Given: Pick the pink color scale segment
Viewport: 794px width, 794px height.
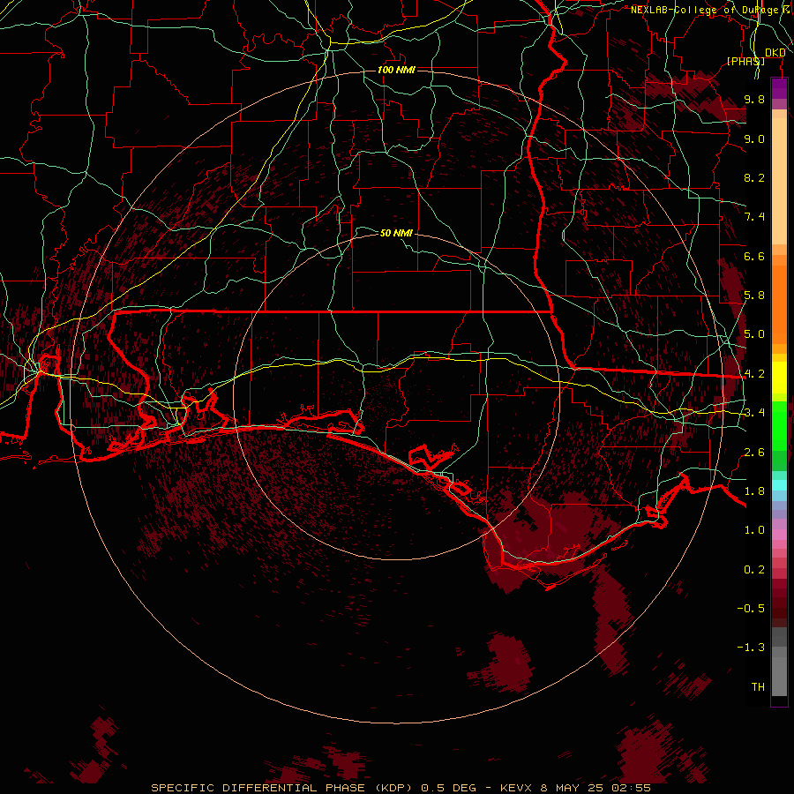Looking at the screenshot, I should (779, 535).
